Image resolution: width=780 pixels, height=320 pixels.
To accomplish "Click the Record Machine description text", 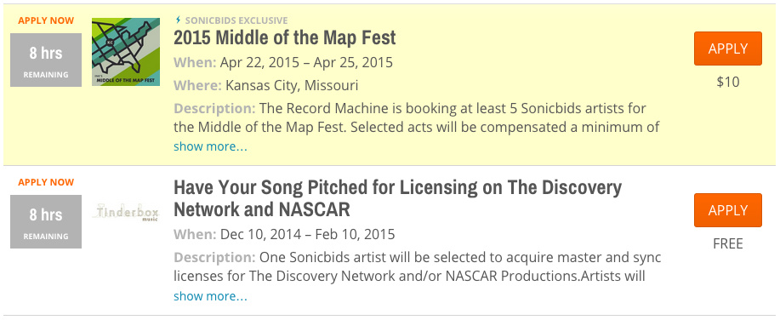I will (416, 117).
